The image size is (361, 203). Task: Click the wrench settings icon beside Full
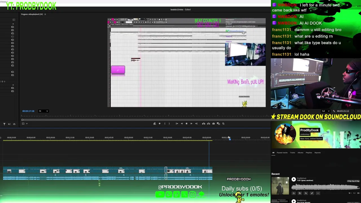[x=334, y=111]
